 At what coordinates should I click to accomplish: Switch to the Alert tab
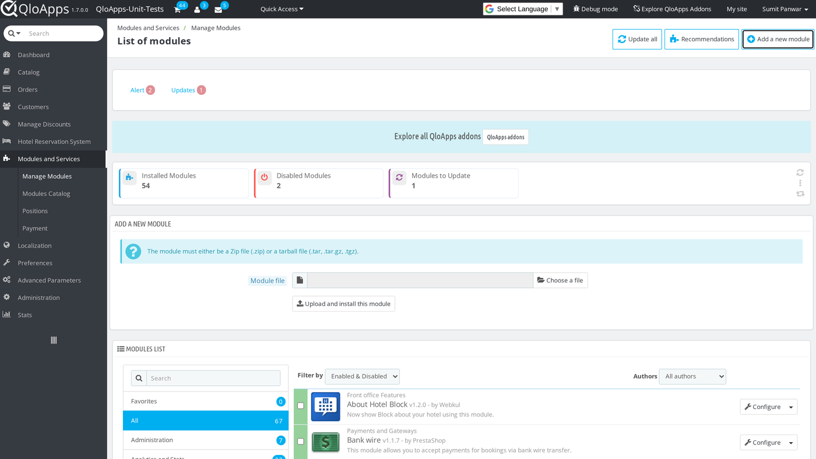(143, 90)
